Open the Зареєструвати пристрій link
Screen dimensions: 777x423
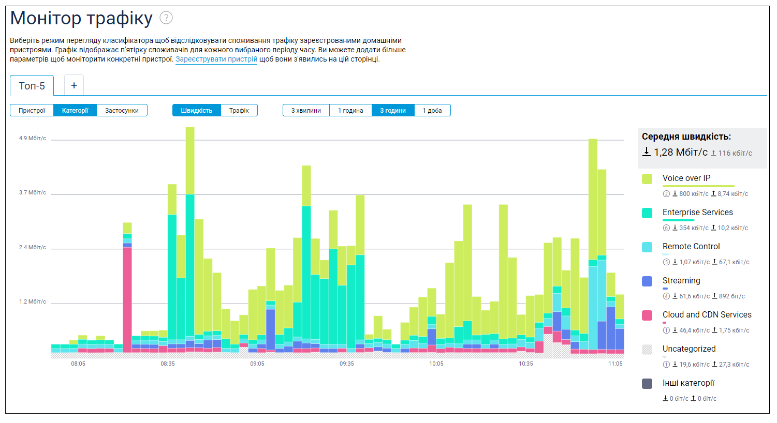pos(216,59)
